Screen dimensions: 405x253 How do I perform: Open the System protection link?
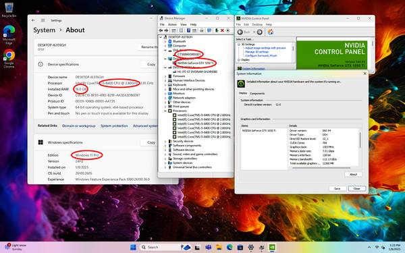pos(114,126)
